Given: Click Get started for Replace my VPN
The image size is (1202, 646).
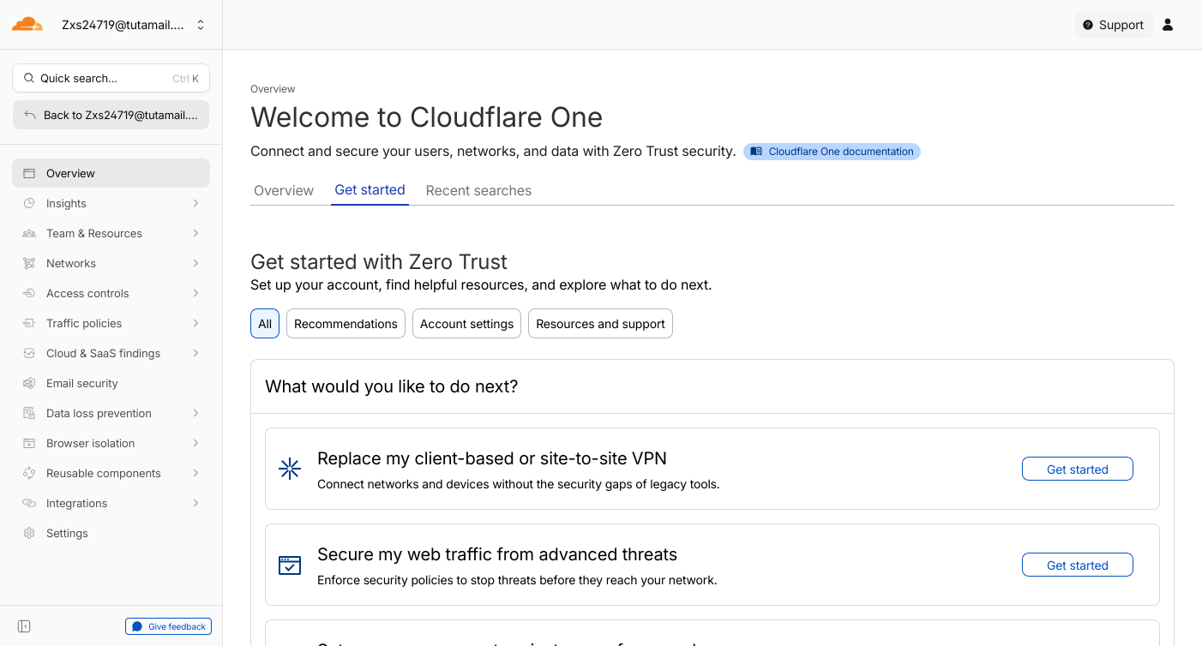Looking at the screenshot, I should pyautogui.click(x=1078, y=470).
